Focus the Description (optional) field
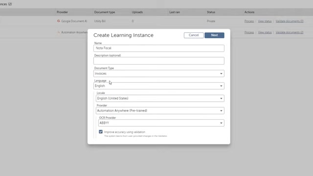The image size is (313, 176). [x=158, y=61]
